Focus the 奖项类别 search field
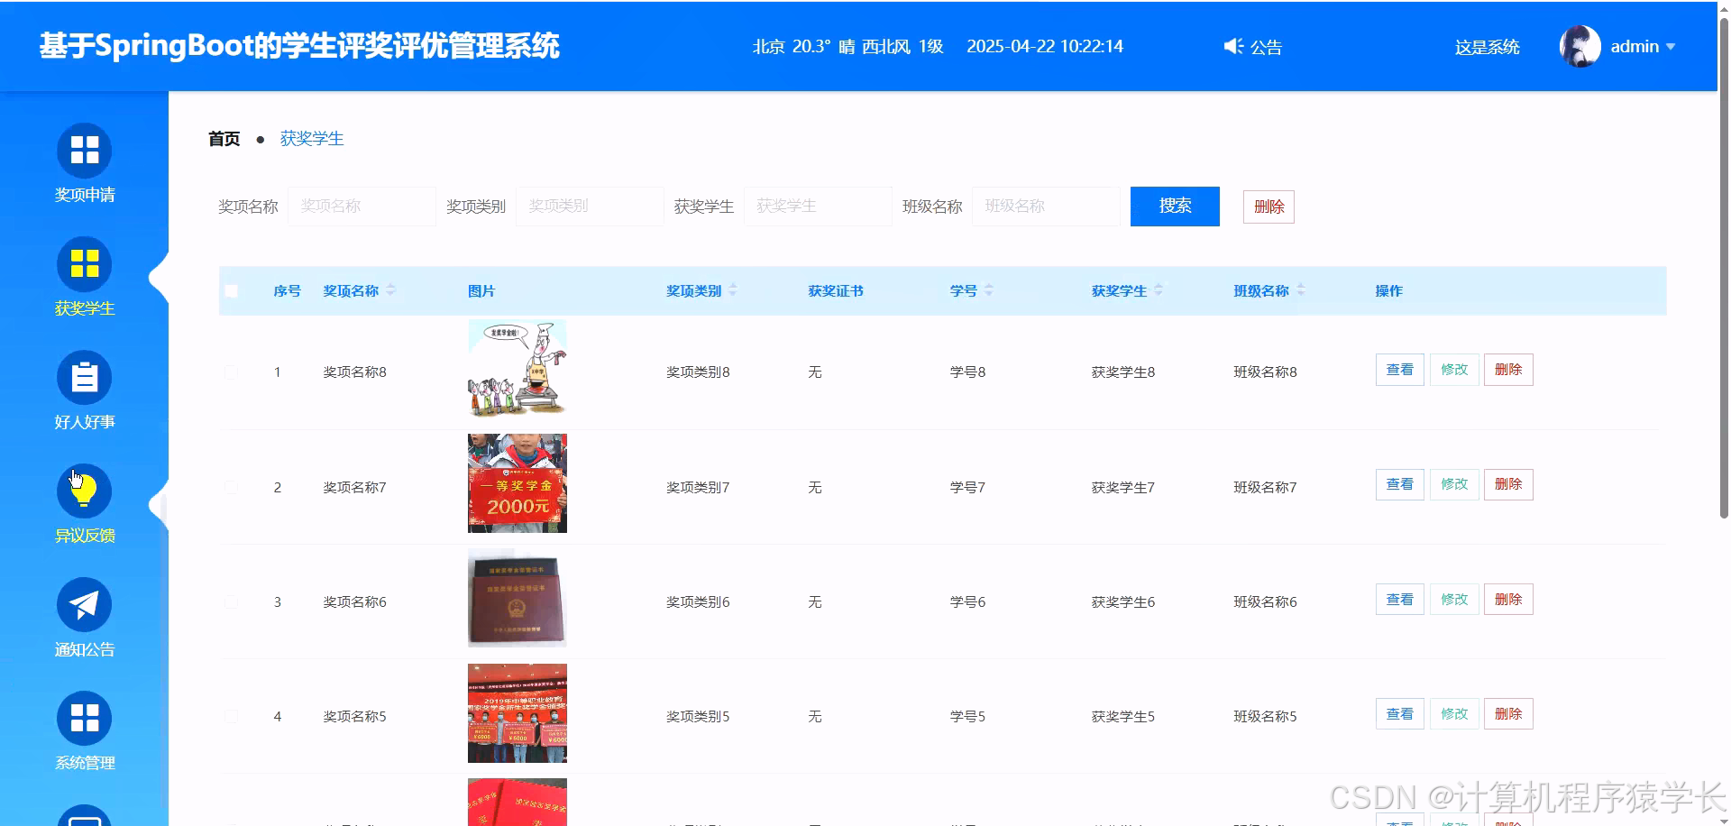The image size is (1731, 826). click(x=590, y=206)
